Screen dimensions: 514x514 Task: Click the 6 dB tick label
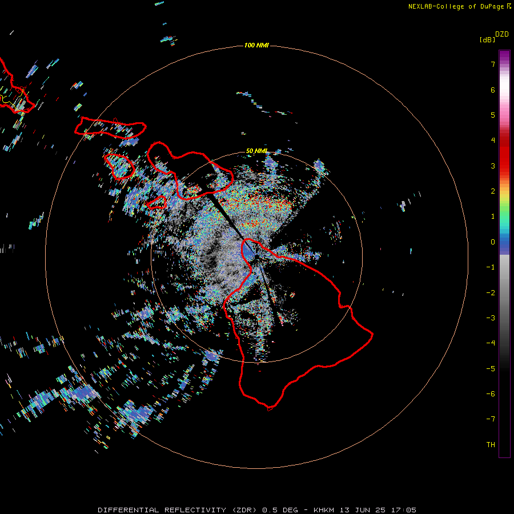tap(493, 90)
